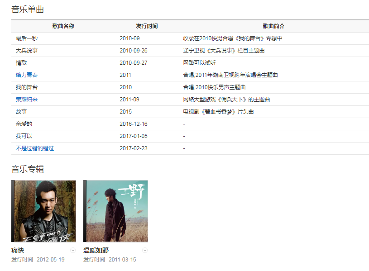Expand the arrow next to 痛快 album
Screen dimensions: 369x271
tap(73, 250)
